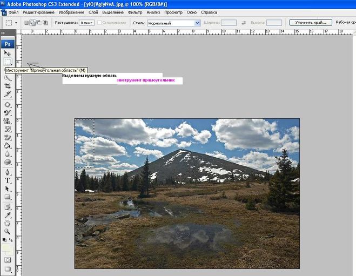Open the Справка menu
The height and width of the screenshot is (276, 356).
pos(209,12)
